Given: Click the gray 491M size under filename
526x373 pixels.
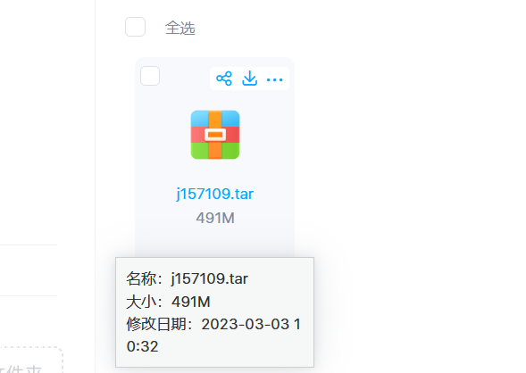Looking at the screenshot, I should pyautogui.click(x=215, y=218).
